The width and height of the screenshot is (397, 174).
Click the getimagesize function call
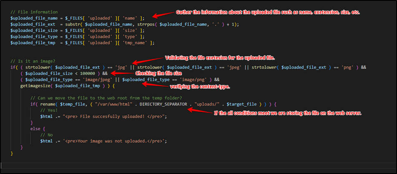point(35,86)
